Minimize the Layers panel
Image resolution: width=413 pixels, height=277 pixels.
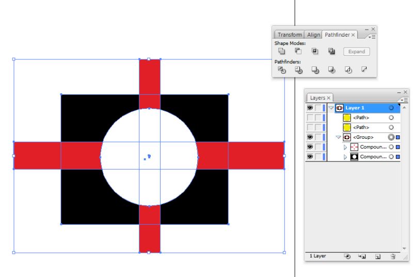(399, 92)
